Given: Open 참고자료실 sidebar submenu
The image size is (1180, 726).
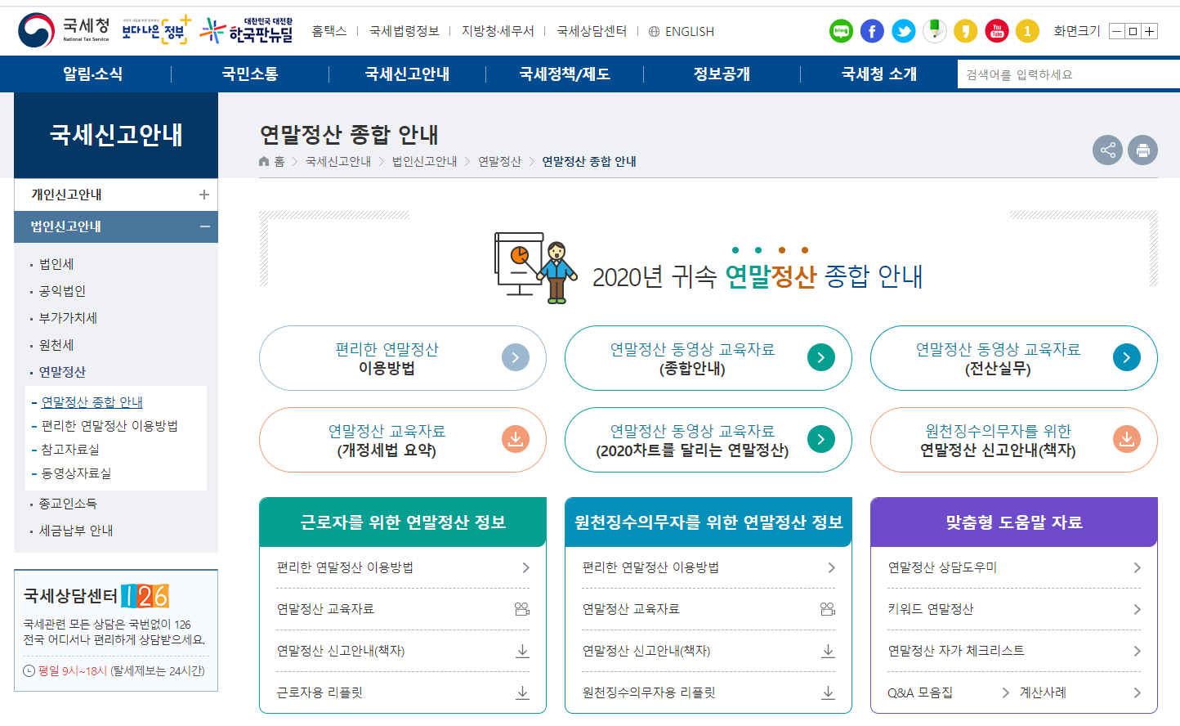Looking at the screenshot, I should (70, 450).
